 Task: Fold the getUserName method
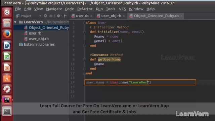84,59
